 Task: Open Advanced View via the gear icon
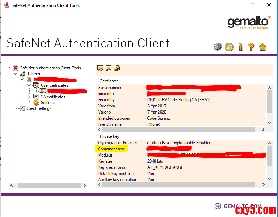pyautogui.click(x=218, y=47)
